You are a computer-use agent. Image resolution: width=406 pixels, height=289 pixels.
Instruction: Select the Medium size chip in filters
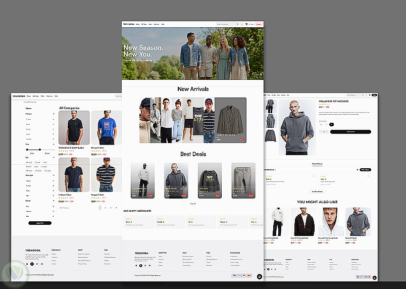[x=29, y=167]
